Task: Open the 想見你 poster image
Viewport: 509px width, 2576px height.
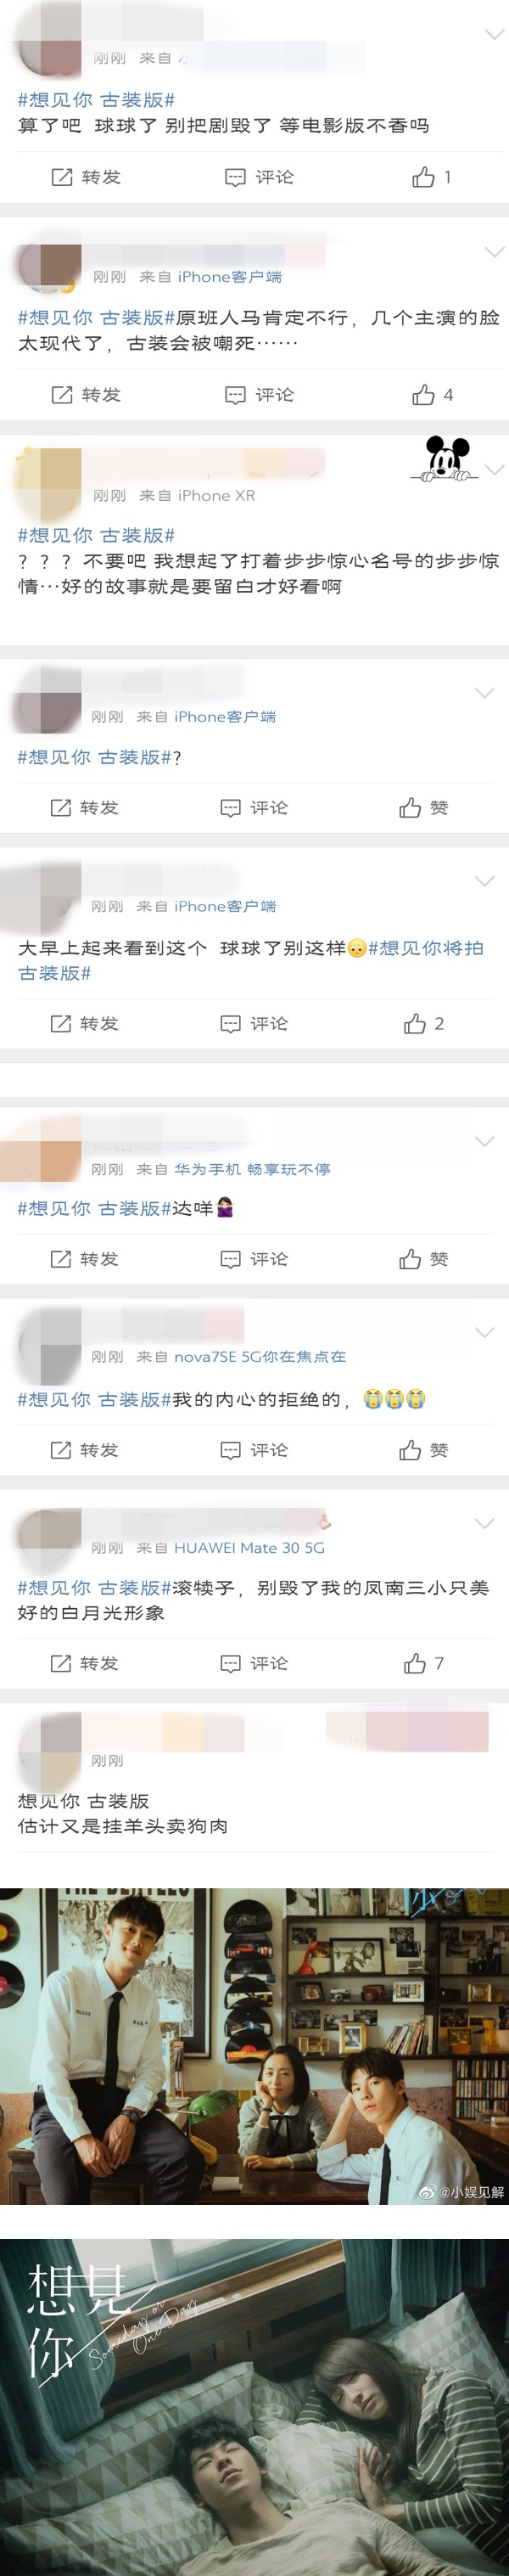Action: point(254,2407)
